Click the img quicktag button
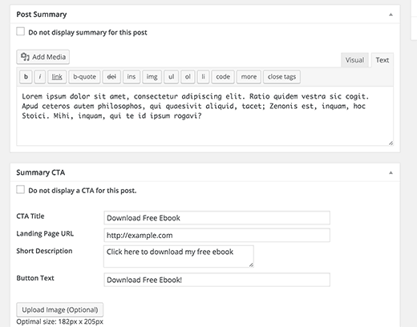The image size is (417, 327). click(152, 77)
